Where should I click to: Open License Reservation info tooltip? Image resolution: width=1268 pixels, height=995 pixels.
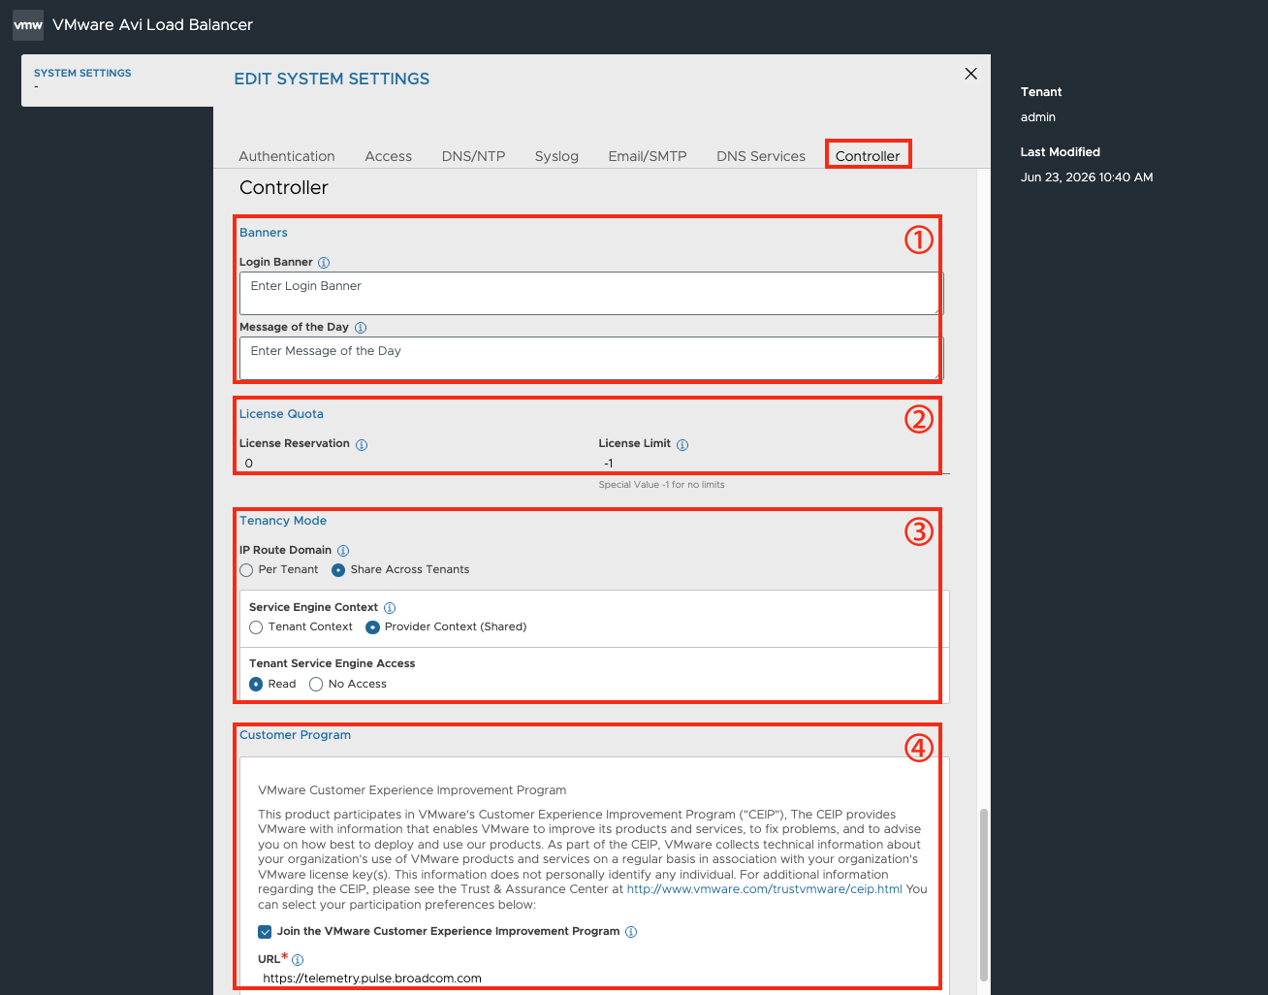tap(362, 445)
